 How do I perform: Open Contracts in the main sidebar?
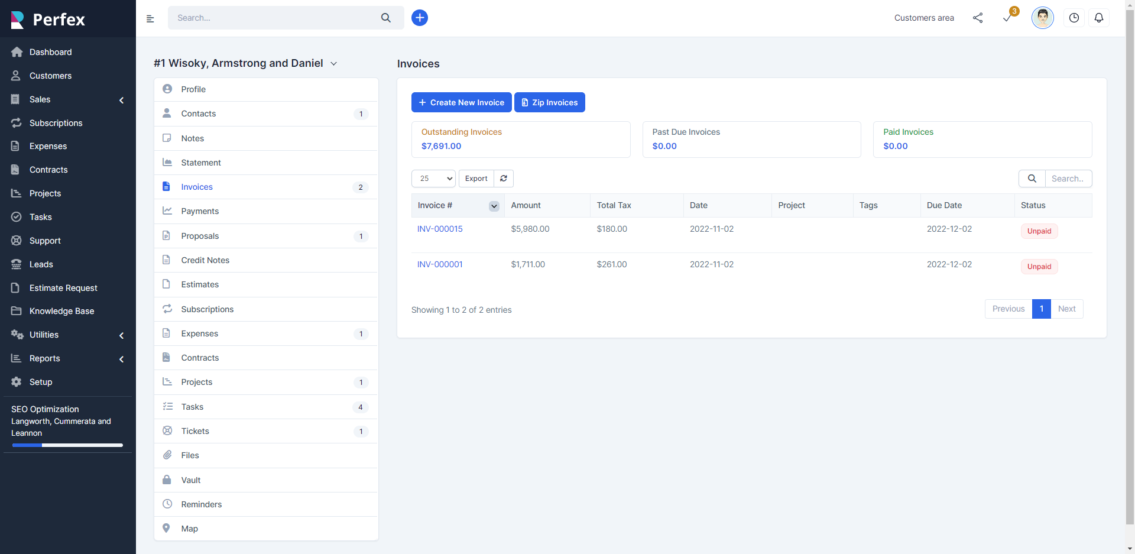pos(68,170)
